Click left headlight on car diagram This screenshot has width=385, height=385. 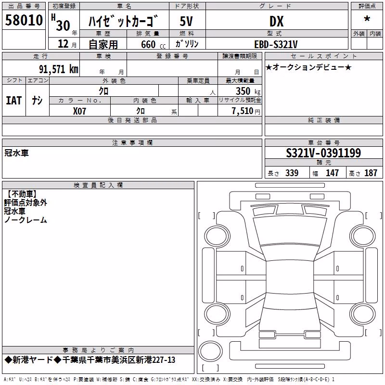pyautogui.click(x=263, y=196)
